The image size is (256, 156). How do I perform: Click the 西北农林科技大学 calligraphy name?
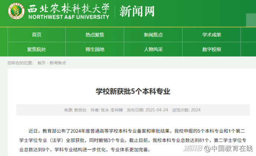pyautogui.click(x=69, y=8)
